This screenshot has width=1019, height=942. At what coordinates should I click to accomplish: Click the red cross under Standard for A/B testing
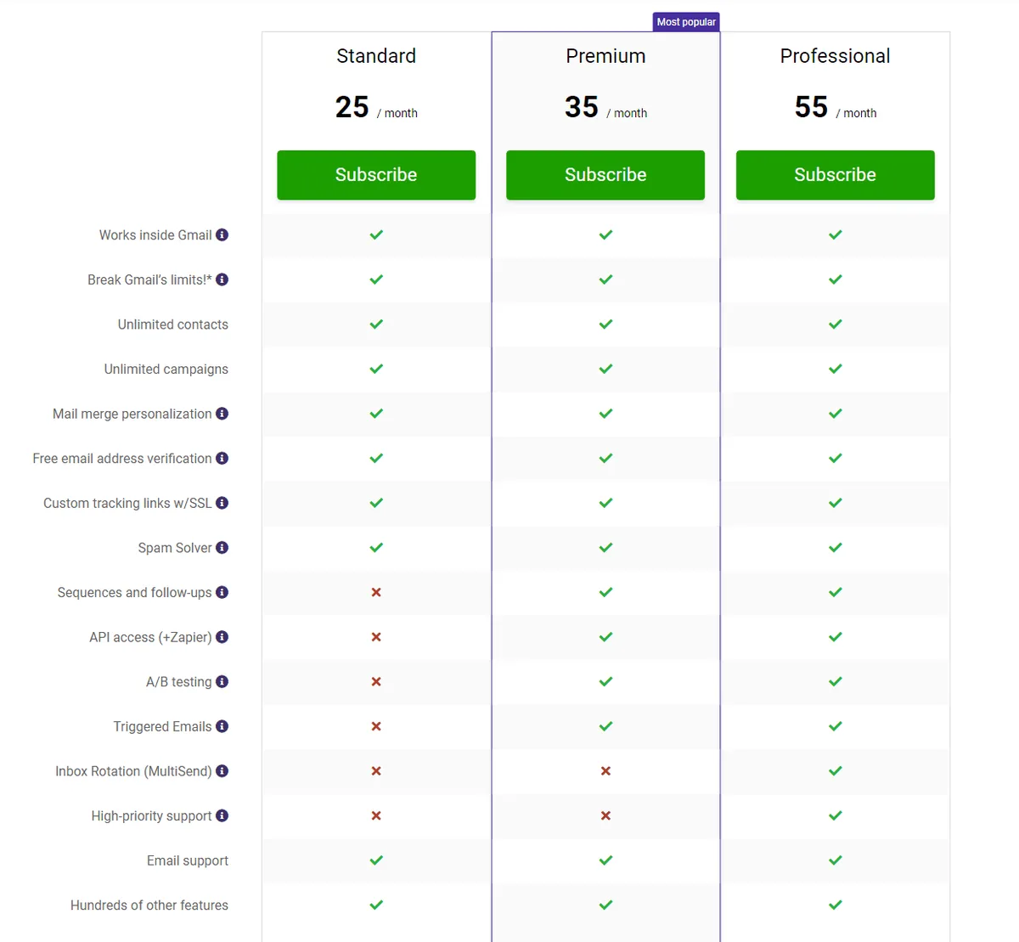(x=376, y=681)
